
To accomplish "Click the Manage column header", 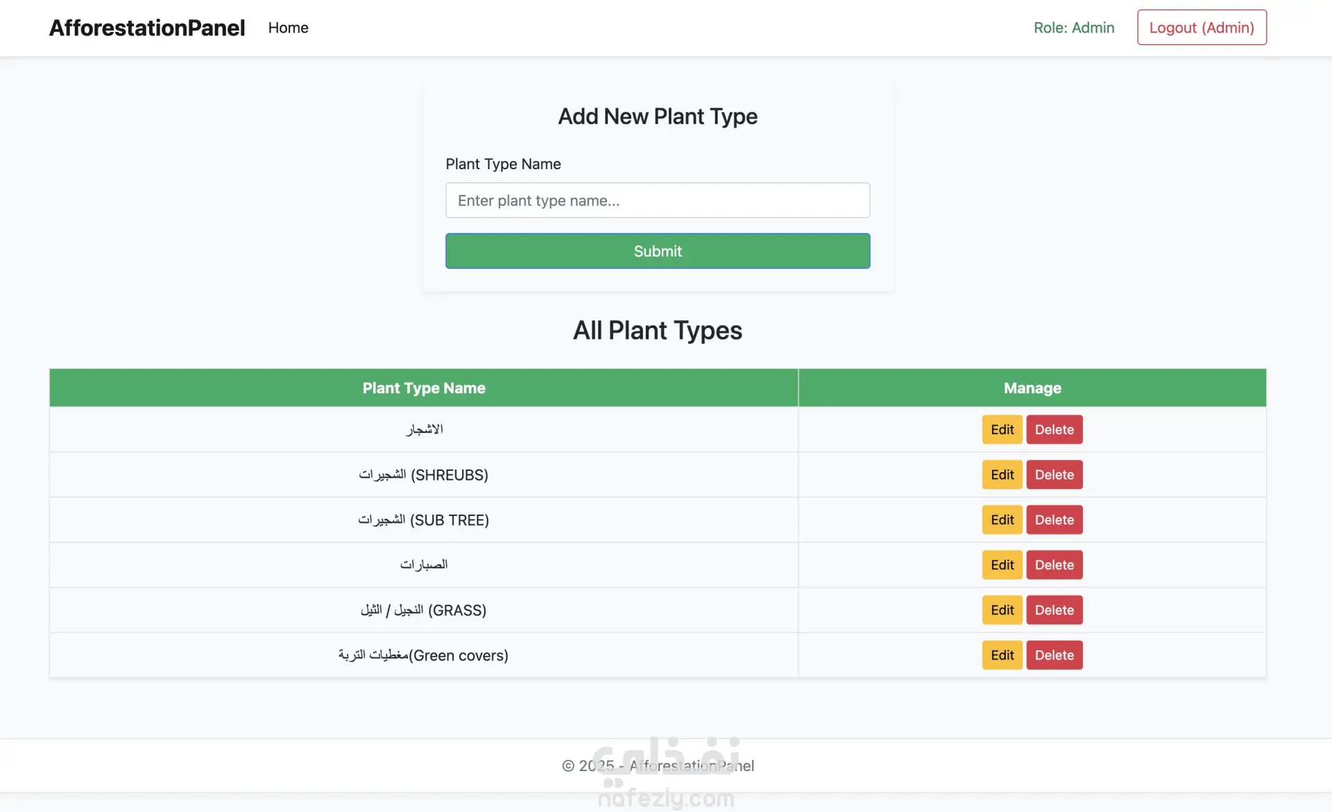I will click(1032, 388).
